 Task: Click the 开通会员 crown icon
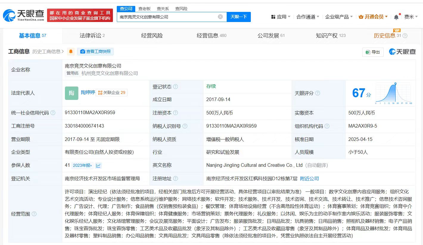click(361, 17)
